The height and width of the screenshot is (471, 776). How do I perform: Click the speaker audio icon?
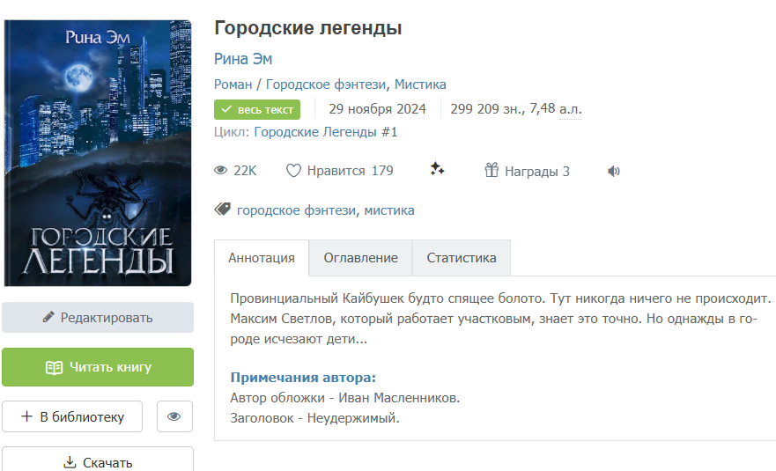coord(614,171)
